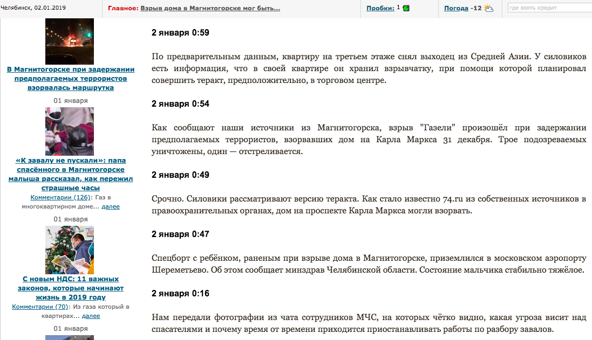Click the 'где взять кредит' search field
The height and width of the screenshot is (340, 592).
coord(548,8)
